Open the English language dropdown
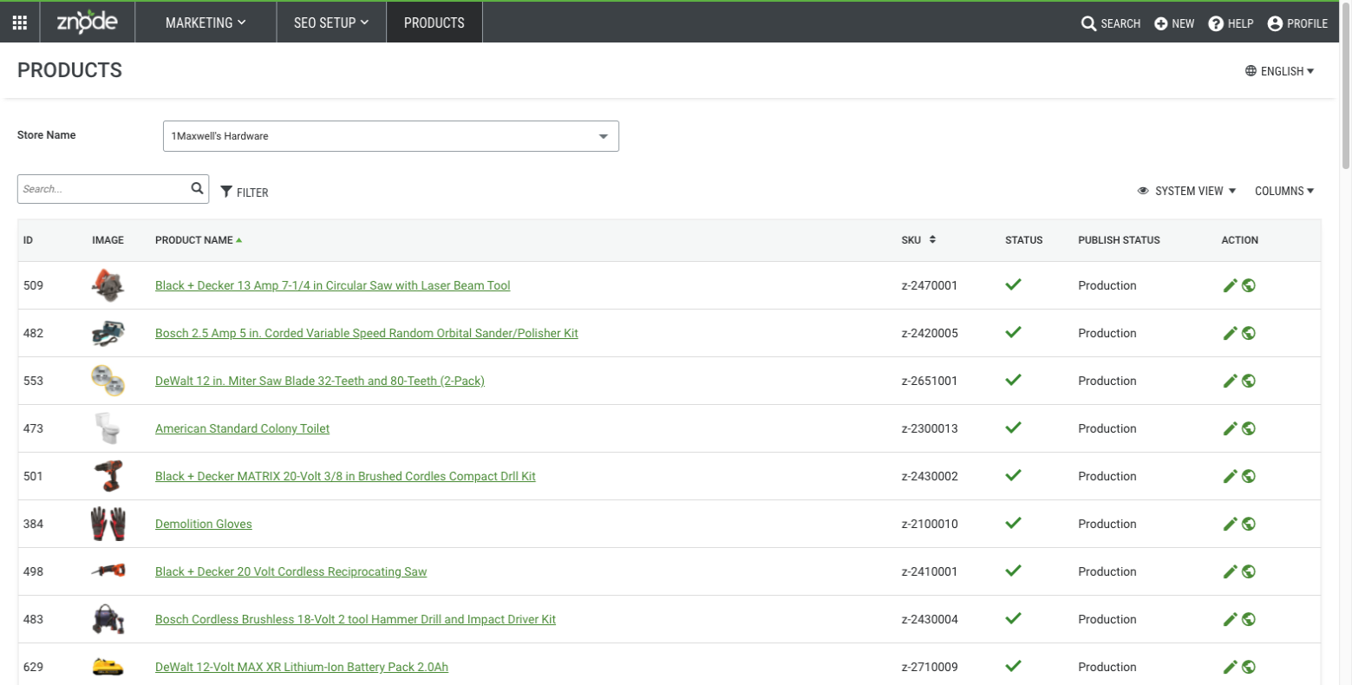The height and width of the screenshot is (685, 1352). (x=1280, y=71)
